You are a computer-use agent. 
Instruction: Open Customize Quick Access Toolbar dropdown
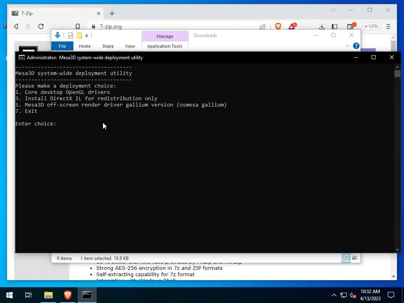pos(86,36)
